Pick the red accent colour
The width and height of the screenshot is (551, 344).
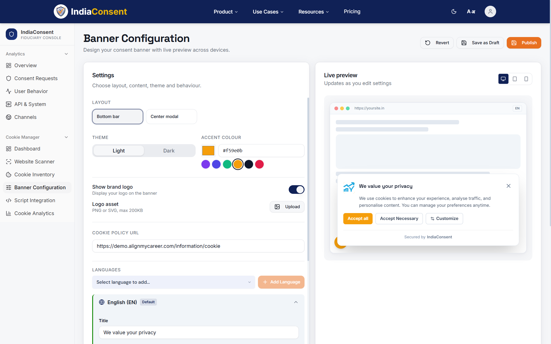click(x=259, y=164)
